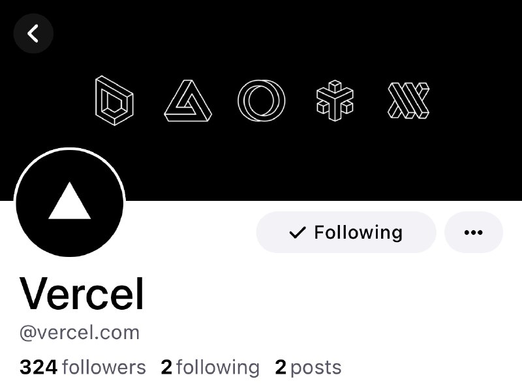Viewport: 522px width, 390px height.
Task: Click the striped double-X logo in banner
Action: point(408,100)
